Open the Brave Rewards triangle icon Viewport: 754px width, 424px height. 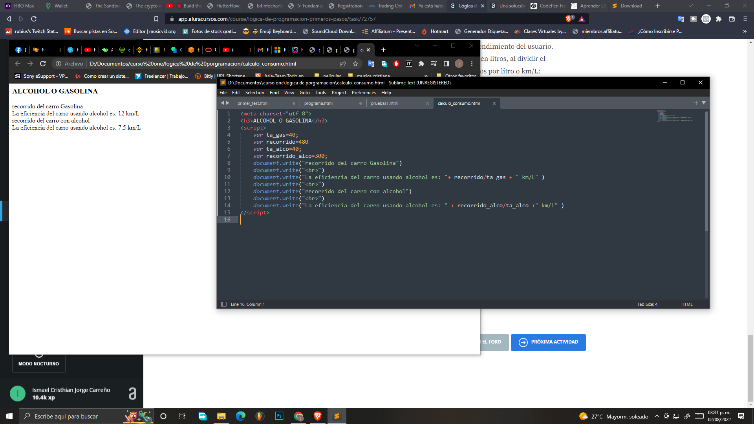582,19
